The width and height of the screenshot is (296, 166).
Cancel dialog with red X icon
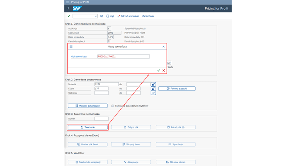164,70
